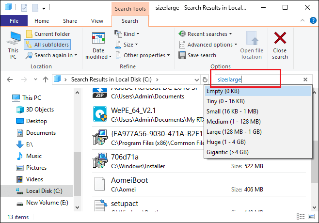Click navigation pane scrollbar down arrow
The height and width of the screenshot is (223, 319).
77,207
